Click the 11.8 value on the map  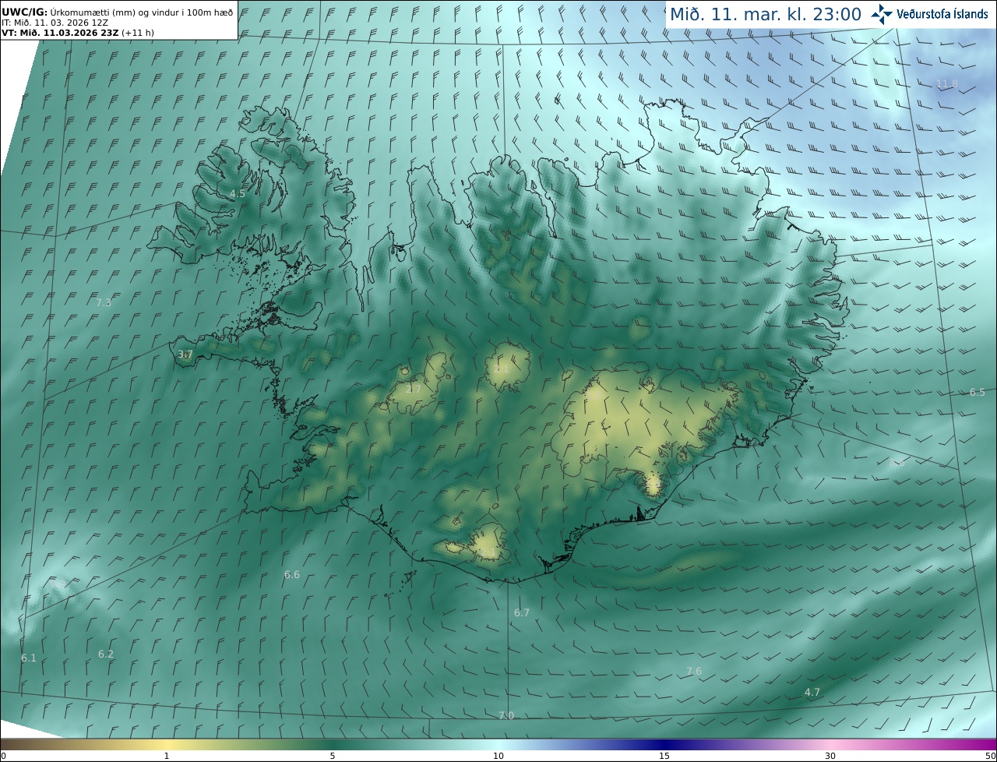click(947, 83)
